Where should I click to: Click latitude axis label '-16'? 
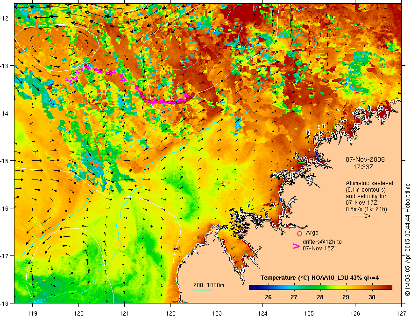[x=5, y=208]
